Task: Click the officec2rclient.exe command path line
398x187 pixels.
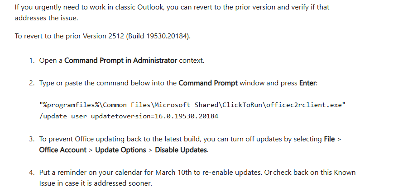Action: [x=192, y=105]
